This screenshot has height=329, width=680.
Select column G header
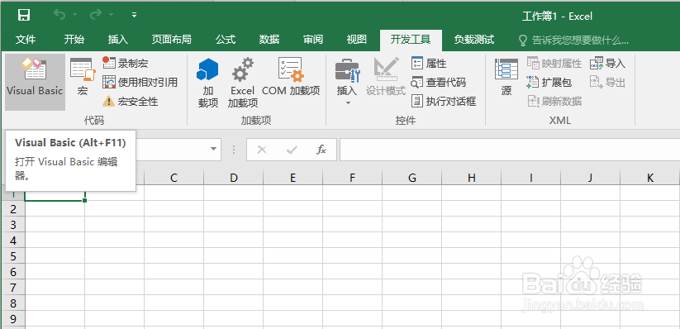[412, 177]
